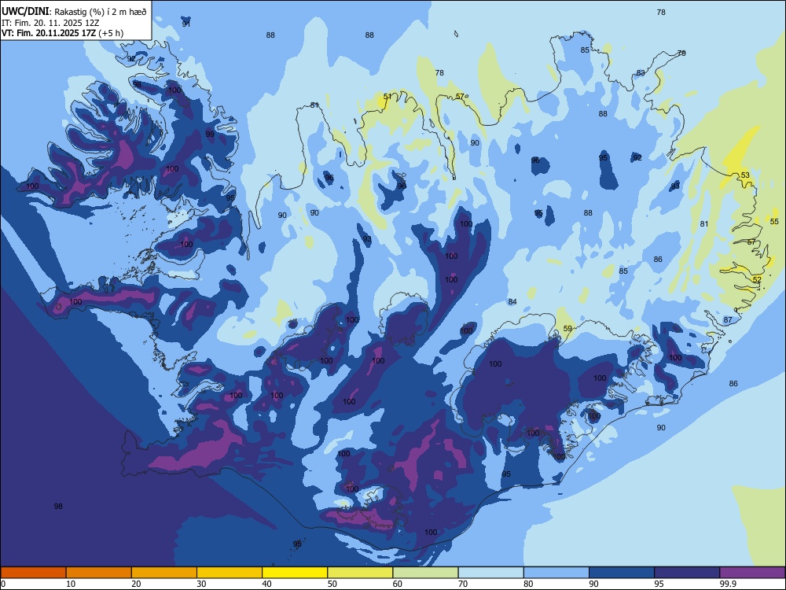This screenshot has width=786, height=590.
Task: Click the title 'UWC/DINI: Rakastig (%) í 2 m hæð'
Action: 74,12
